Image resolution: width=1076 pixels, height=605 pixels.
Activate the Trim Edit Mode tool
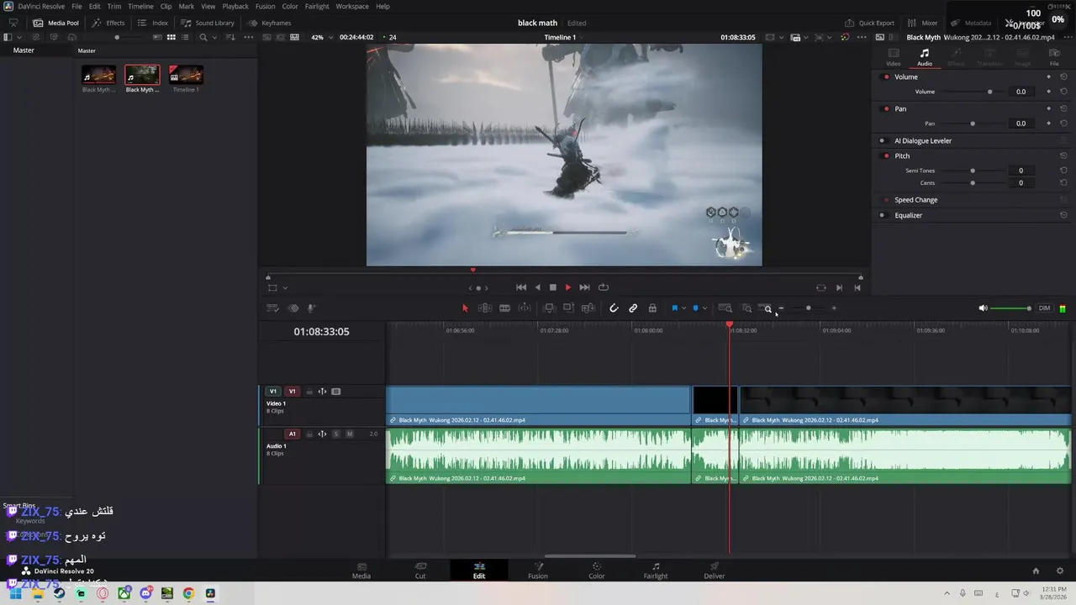485,308
